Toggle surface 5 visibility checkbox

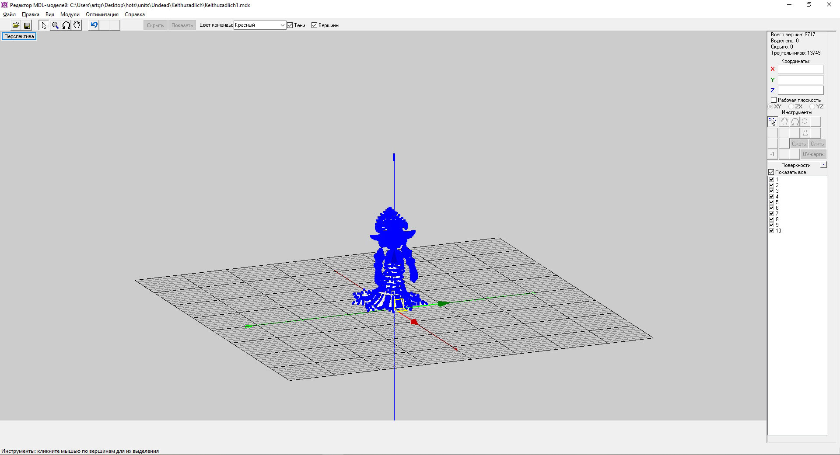click(x=772, y=202)
